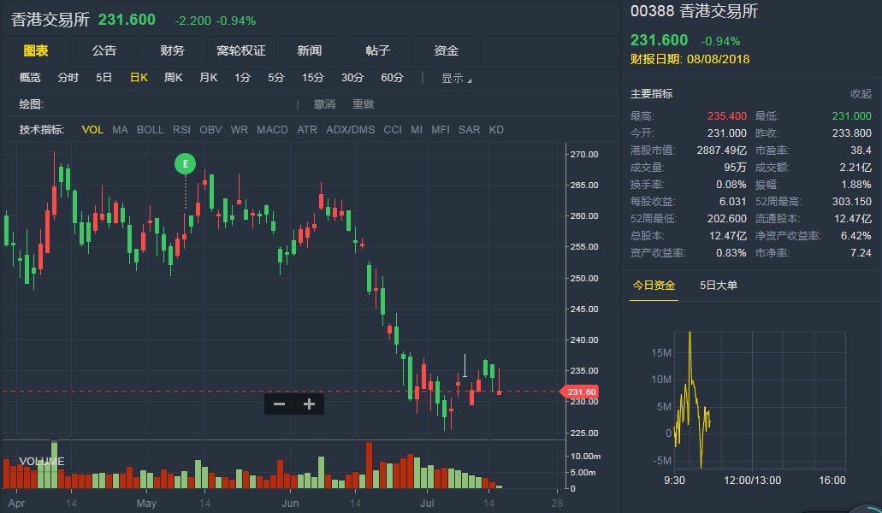Viewport: 882px width, 513px height.
Task: Open the 财务 financials tab
Action: [172, 50]
